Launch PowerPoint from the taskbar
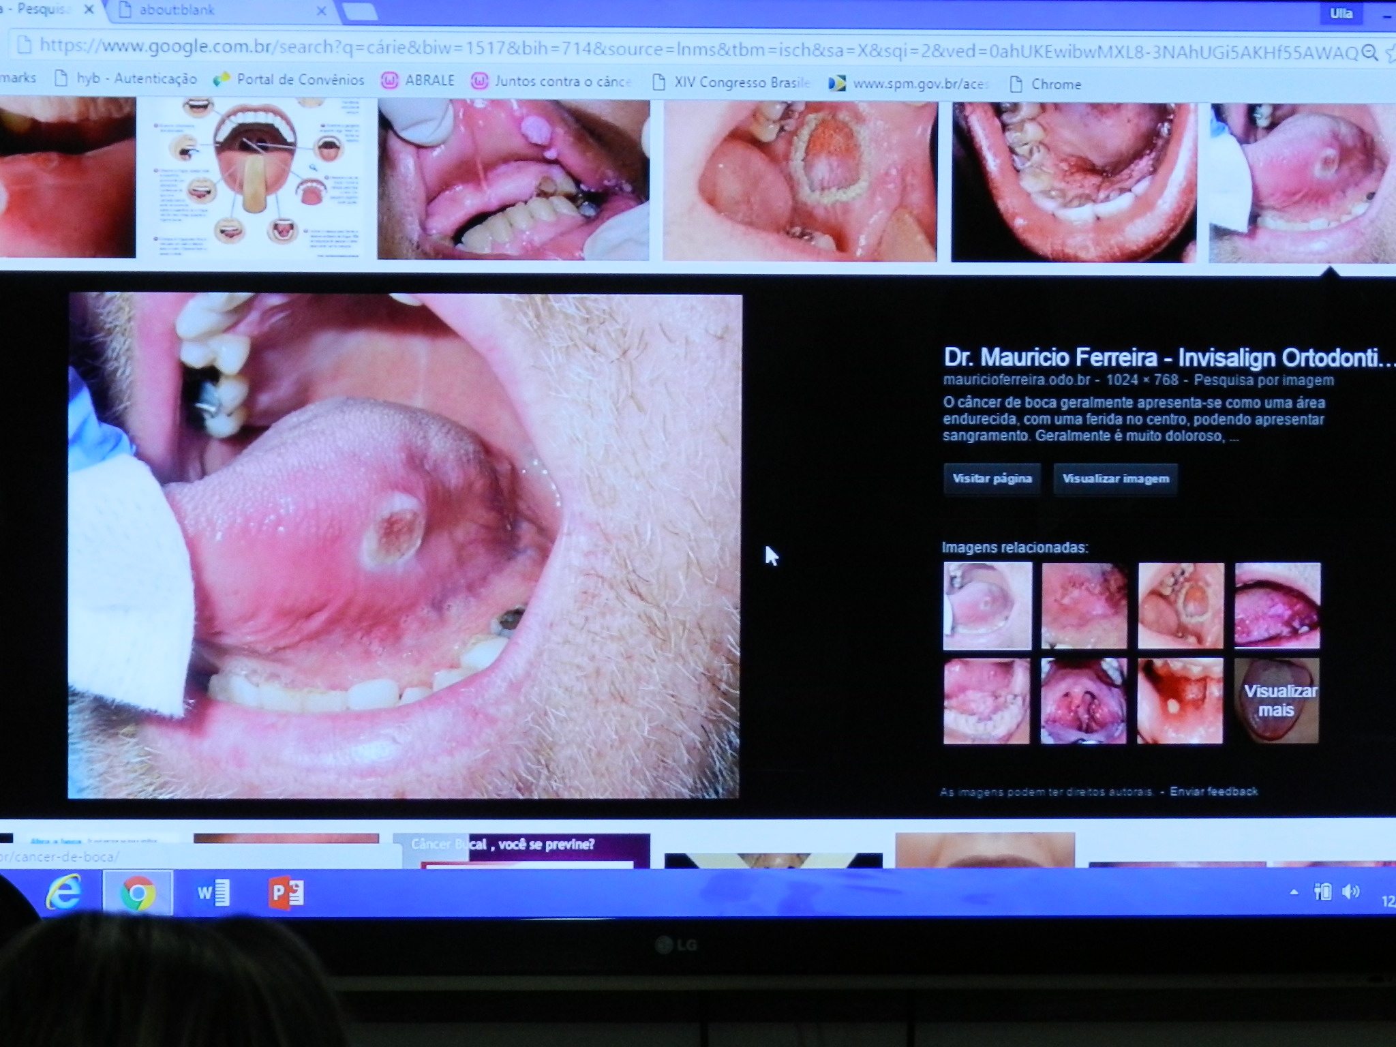Image resolution: width=1396 pixels, height=1047 pixels. point(286,892)
